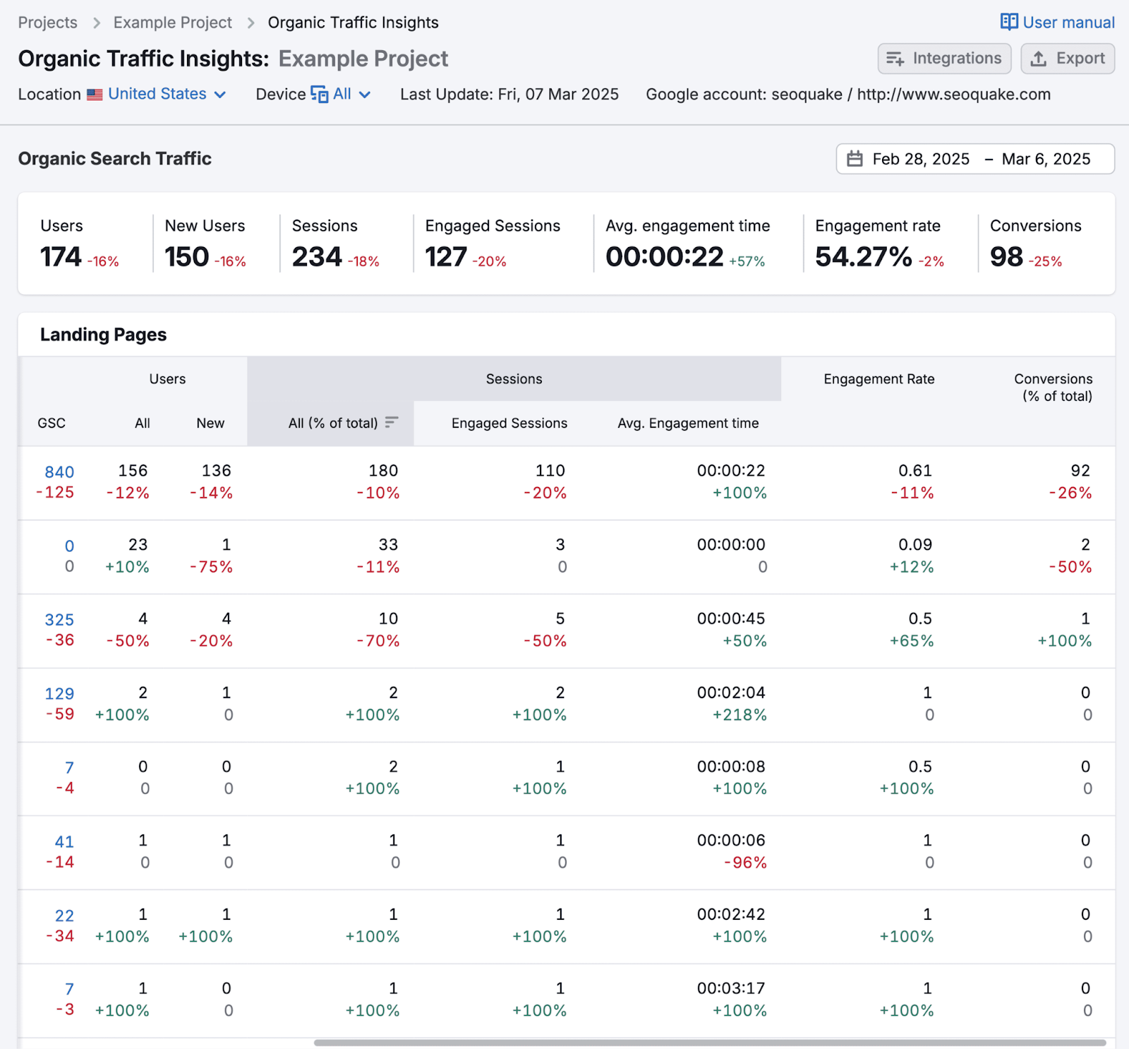
Task: Click the calendar icon in date range
Action: point(855,159)
